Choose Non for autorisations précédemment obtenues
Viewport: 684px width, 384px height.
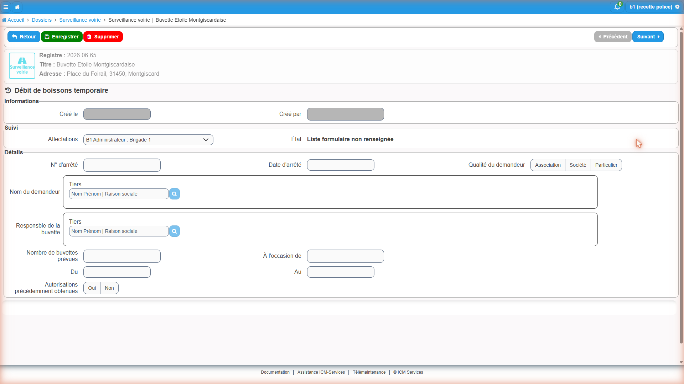[x=109, y=288]
